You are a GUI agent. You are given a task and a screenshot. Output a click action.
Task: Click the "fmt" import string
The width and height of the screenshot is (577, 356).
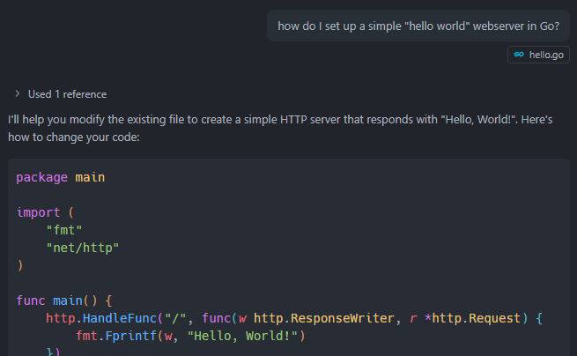pyautogui.click(x=64, y=230)
